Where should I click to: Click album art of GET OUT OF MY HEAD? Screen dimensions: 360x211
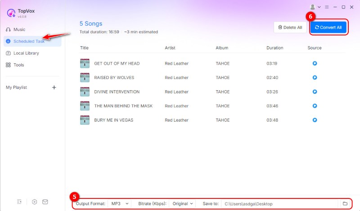pos(85,63)
